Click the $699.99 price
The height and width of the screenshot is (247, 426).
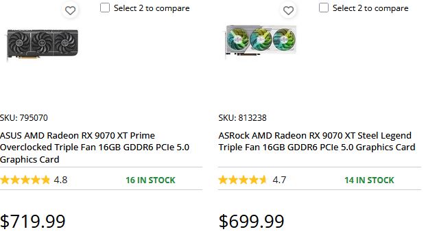point(251,221)
